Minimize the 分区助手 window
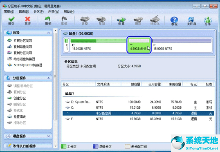This screenshot has height=152, width=220. click(x=197, y=6)
